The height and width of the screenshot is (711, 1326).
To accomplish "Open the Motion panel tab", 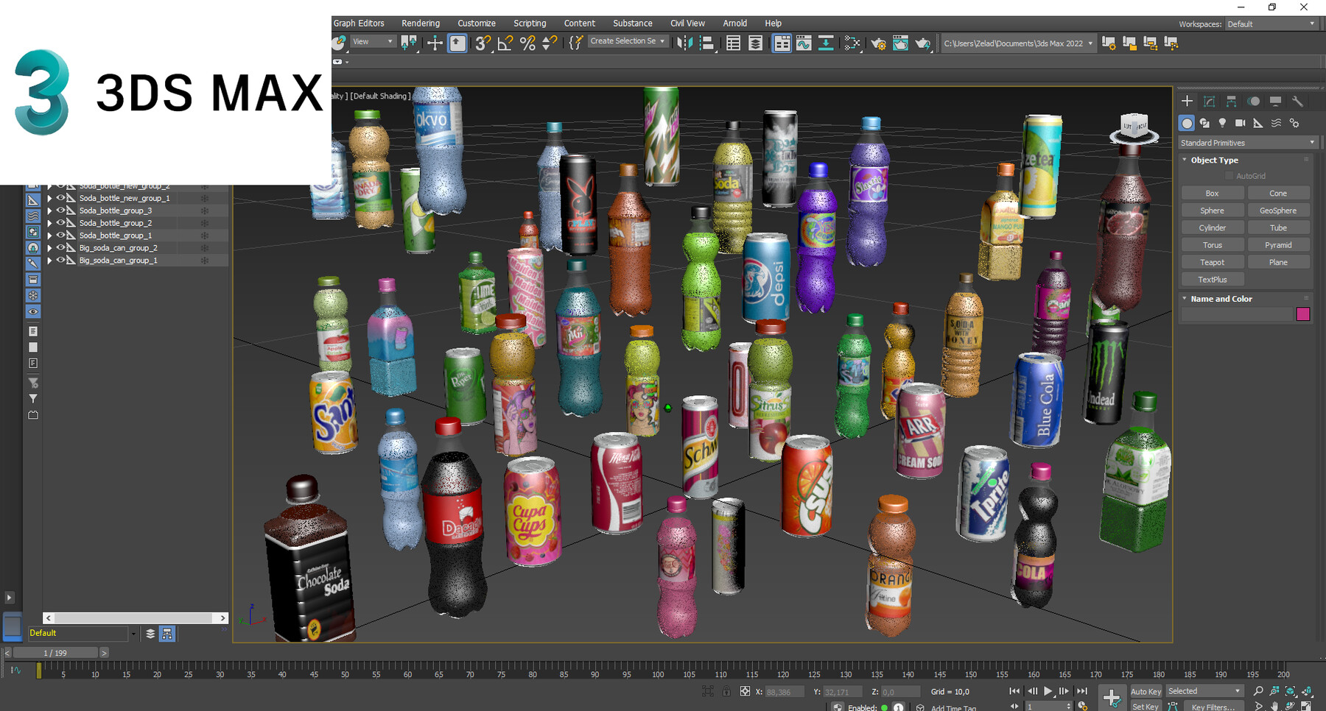I will click(x=1253, y=101).
